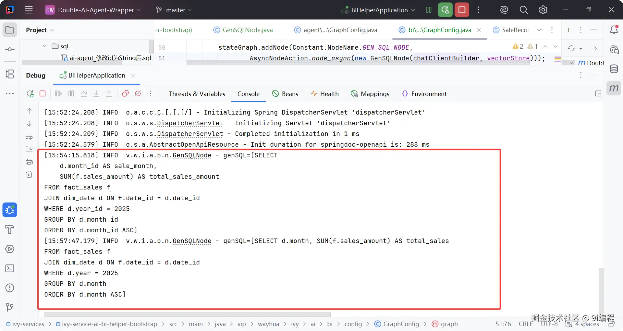This screenshot has height=331, width=623.
Task: Switch to SaleRecor tab
Action: 511,30
